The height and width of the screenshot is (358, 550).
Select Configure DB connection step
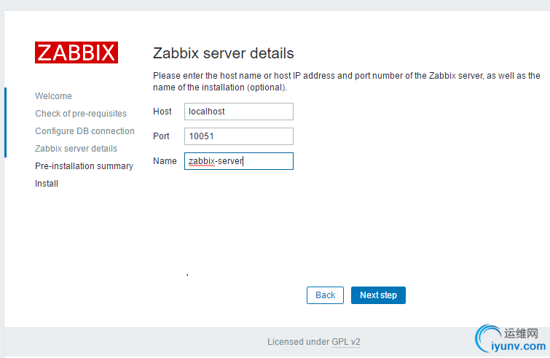85,131
